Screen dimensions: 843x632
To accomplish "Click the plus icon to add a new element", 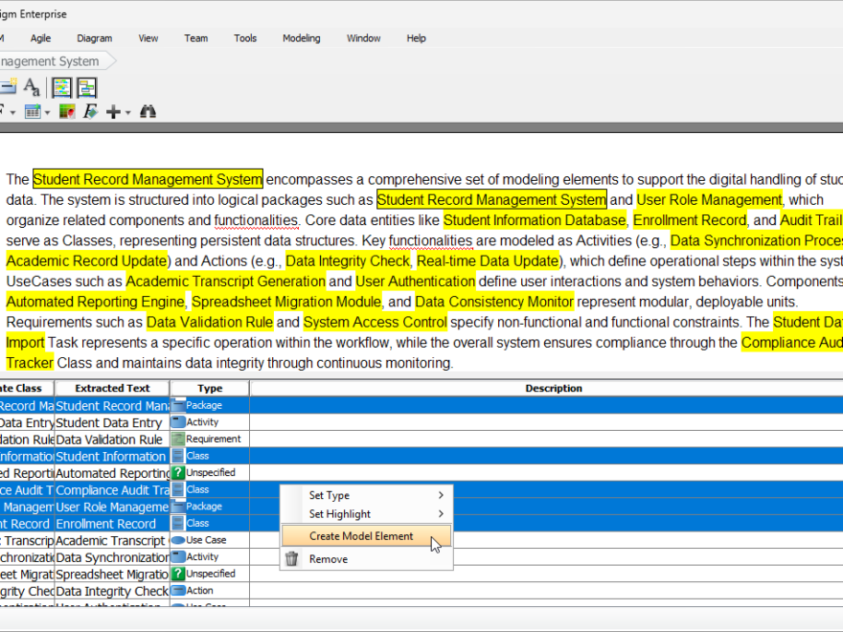I will (113, 111).
